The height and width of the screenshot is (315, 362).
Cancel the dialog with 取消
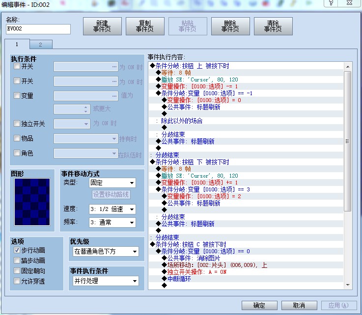[299, 305]
